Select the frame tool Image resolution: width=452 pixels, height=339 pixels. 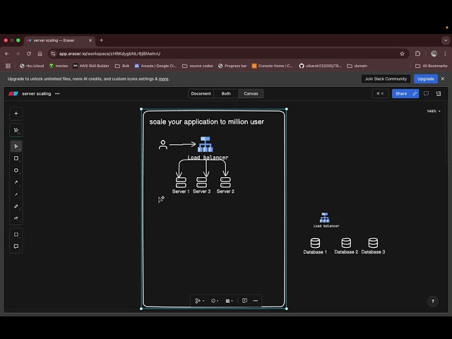pos(16,234)
